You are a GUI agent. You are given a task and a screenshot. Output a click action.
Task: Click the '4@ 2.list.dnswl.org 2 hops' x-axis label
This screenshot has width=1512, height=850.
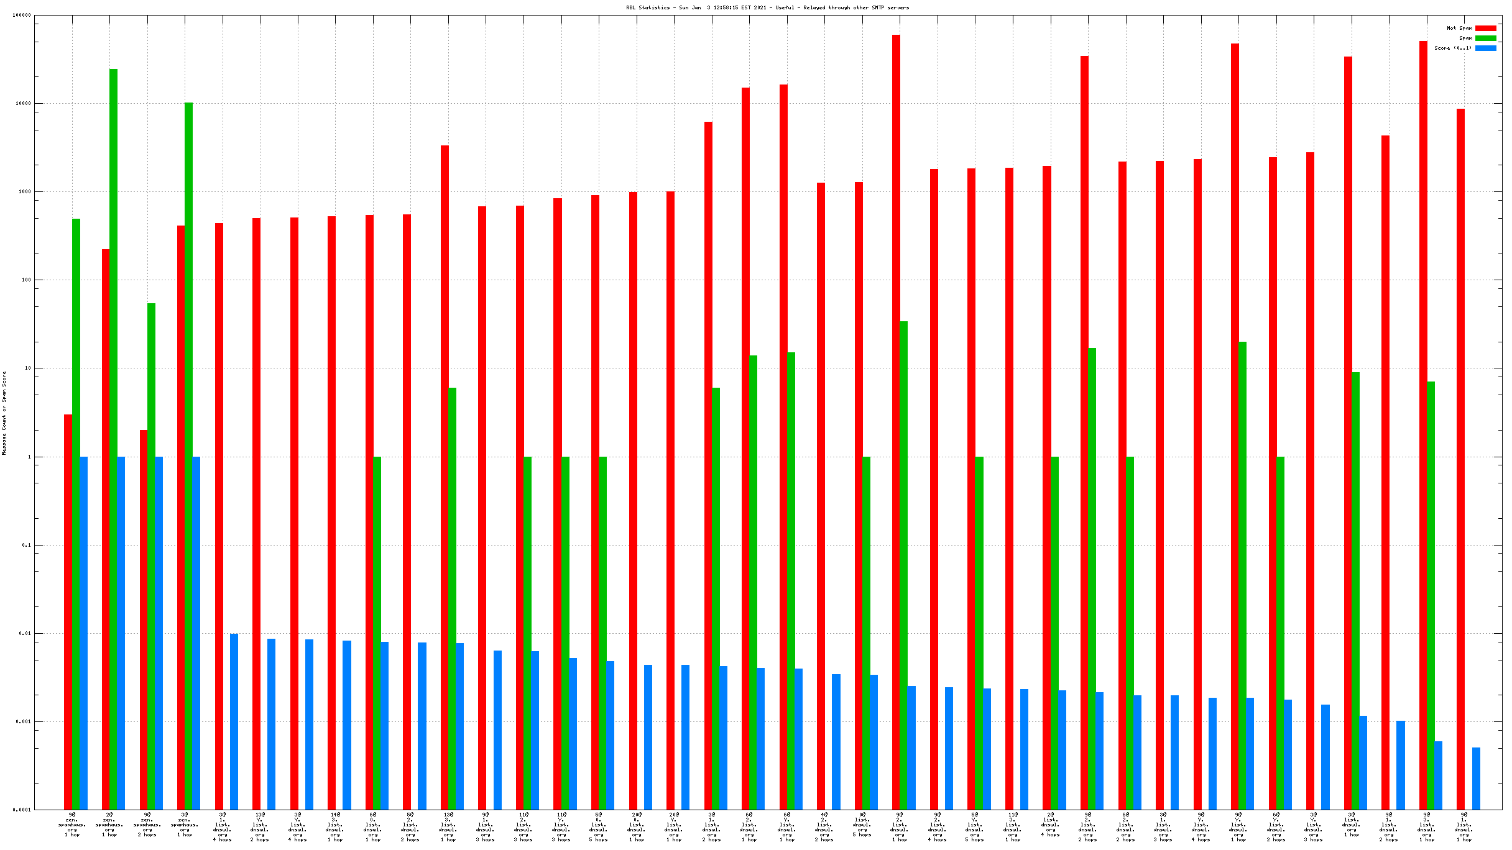click(824, 827)
